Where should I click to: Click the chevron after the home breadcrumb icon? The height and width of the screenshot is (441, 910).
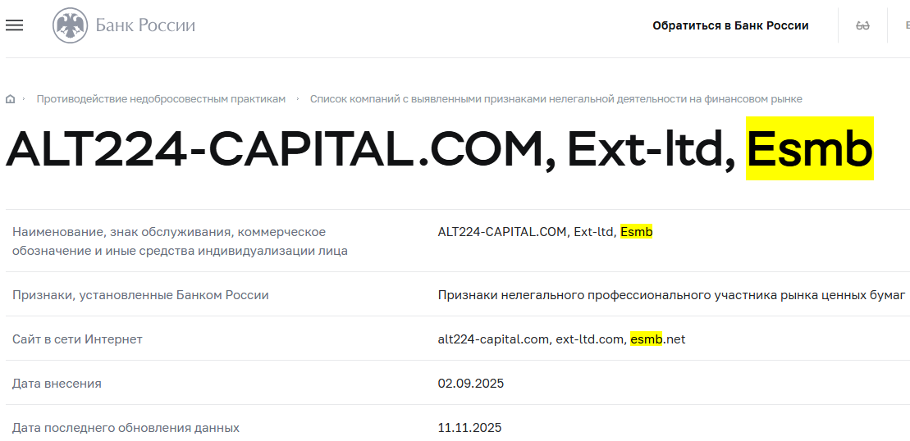[x=24, y=99]
